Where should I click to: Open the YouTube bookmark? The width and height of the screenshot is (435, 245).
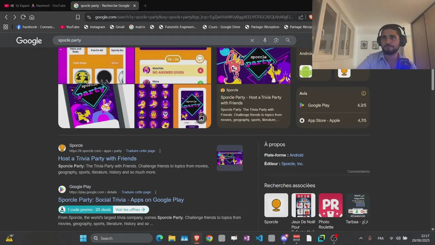click(x=70, y=27)
